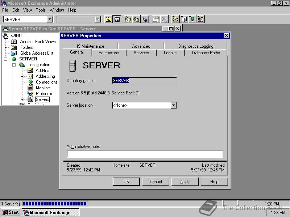Select Add-Ins label in tree
The height and width of the screenshot is (217, 290).
click(x=42, y=71)
